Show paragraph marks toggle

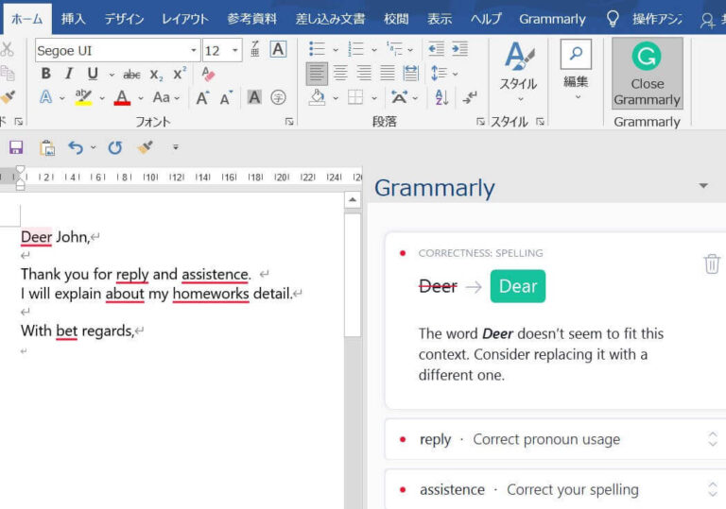pyautogui.click(x=470, y=97)
